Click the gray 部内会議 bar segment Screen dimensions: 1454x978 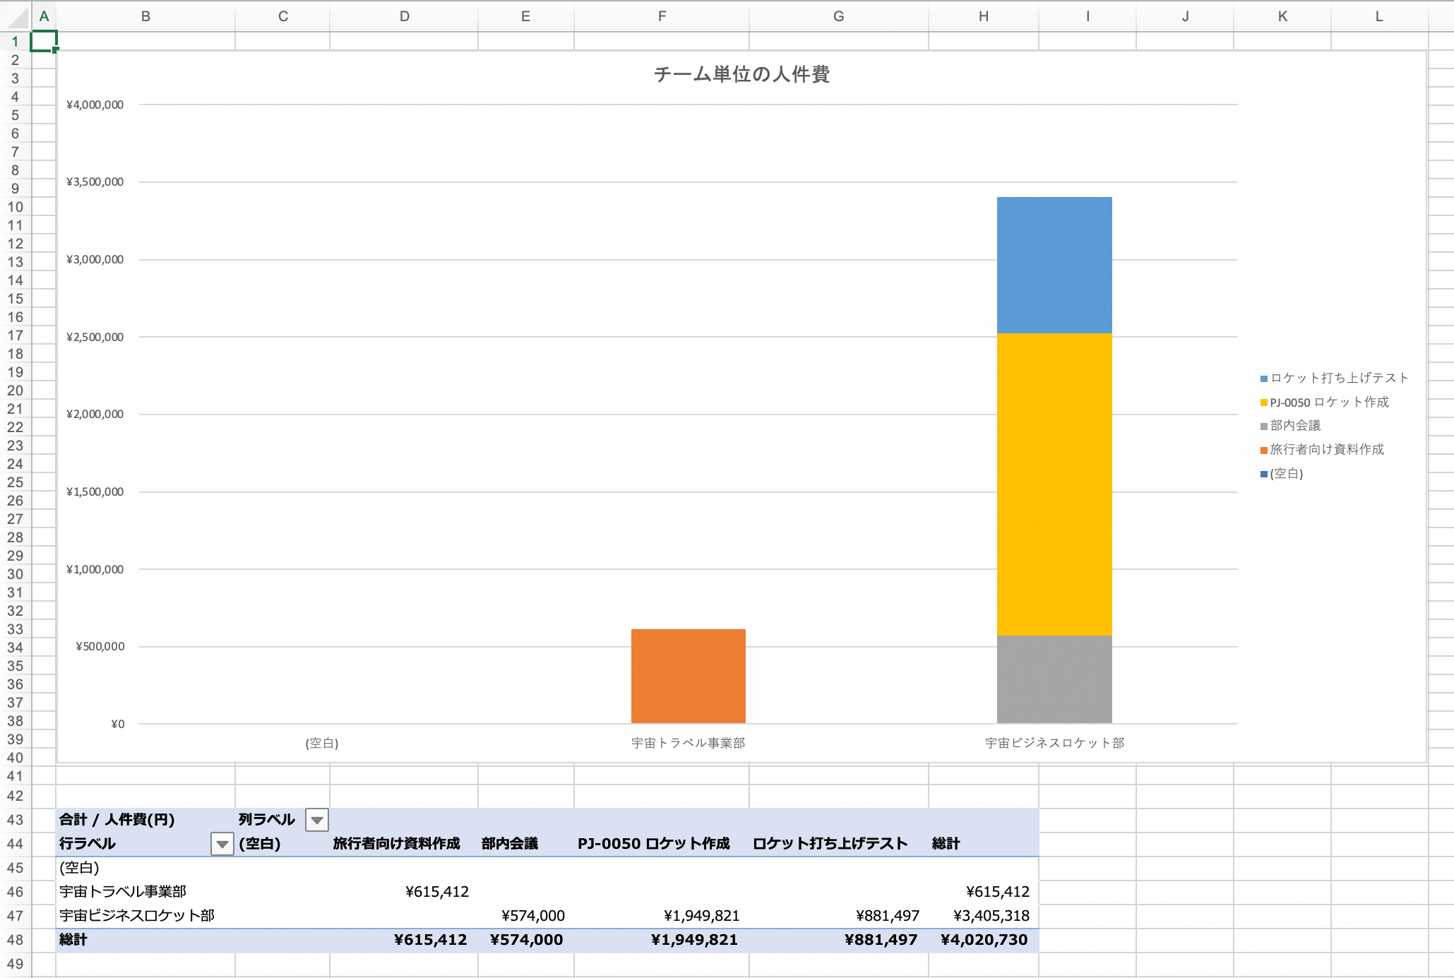[1054, 679]
